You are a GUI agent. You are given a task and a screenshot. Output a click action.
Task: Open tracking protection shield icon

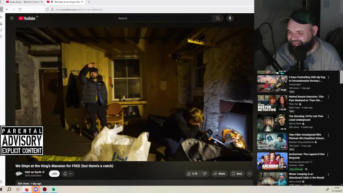coord(47,9)
